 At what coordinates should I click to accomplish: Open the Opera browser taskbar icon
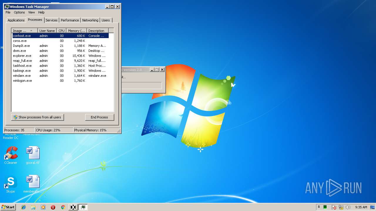pyautogui.click(x=53, y=207)
